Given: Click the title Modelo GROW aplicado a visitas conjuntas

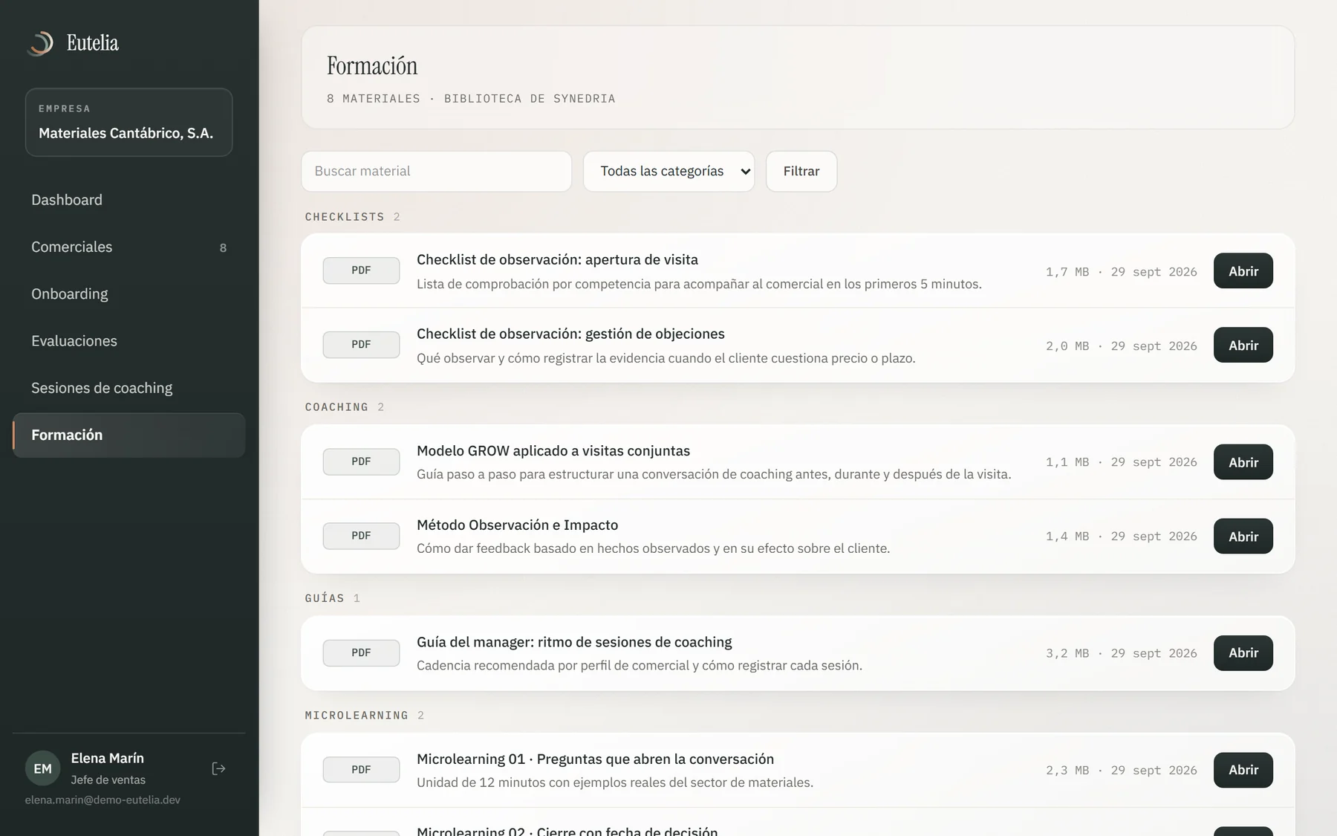Looking at the screenshot, I should pos(553,450).
